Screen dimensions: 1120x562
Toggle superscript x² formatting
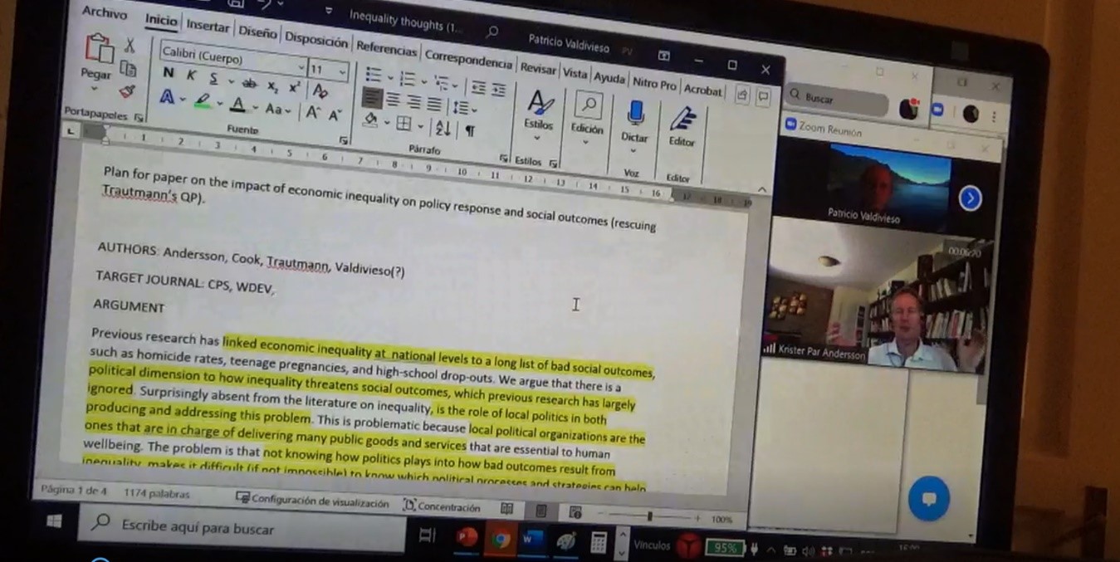[x=294, y=88]
